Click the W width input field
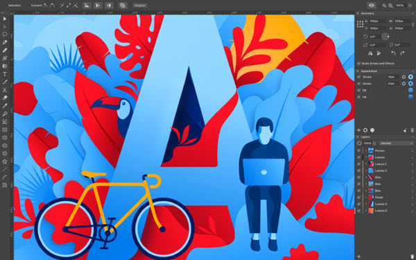Screen dimensions: 416x260 point(402,21)
